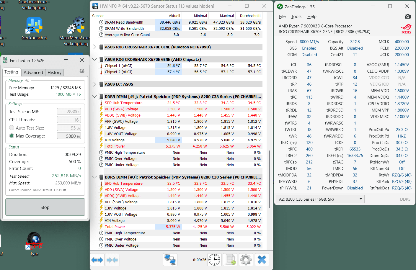
Task: Switch to the Advanced tab
Action: (33, 72)
